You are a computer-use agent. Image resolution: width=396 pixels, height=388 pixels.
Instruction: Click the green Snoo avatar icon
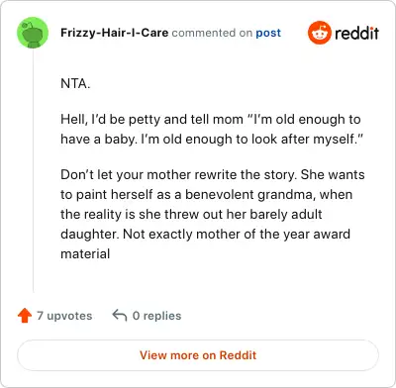pyautogui.click(x=33, y=33)
